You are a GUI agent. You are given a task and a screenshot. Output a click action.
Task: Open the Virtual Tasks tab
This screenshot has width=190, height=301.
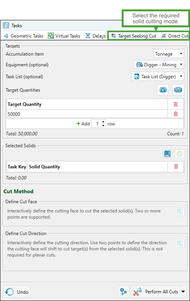click(64, 36)
